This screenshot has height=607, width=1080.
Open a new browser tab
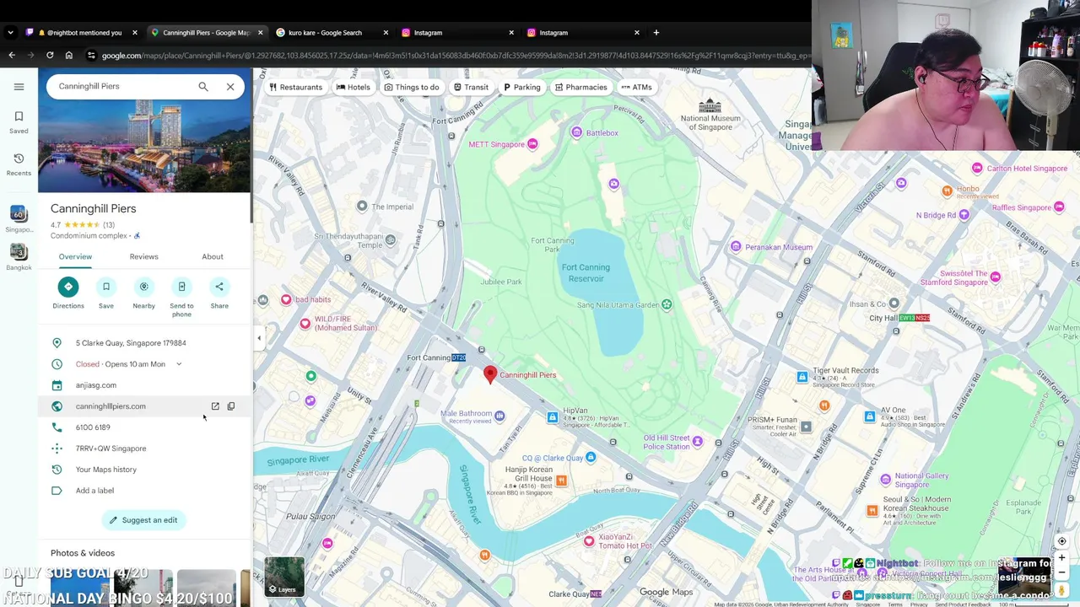(x=656, y=33)
